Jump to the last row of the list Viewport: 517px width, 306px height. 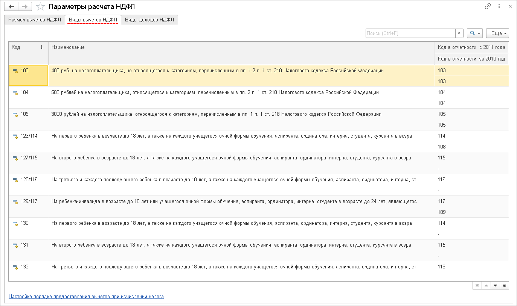tap(505, 286)
